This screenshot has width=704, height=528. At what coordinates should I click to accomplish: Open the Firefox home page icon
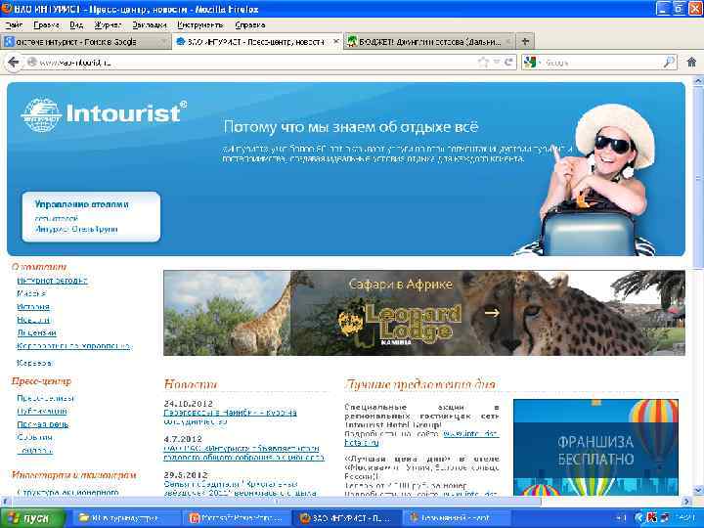[x=691, y=62]
